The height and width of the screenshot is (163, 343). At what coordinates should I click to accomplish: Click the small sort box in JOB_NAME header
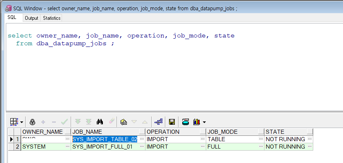[142, 132]
